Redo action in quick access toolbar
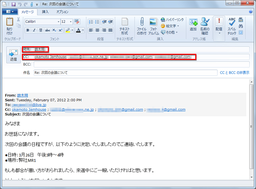 [26, 4]
